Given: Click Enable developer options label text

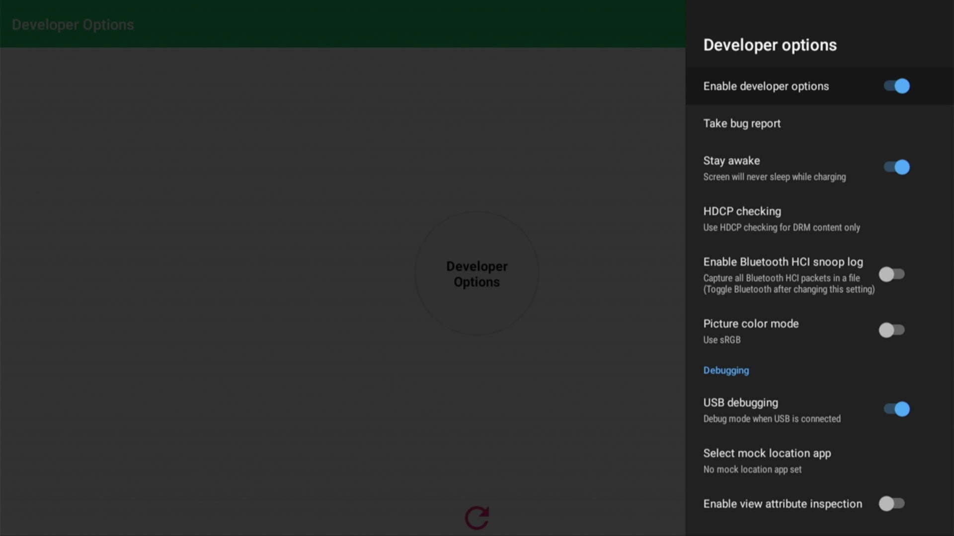Looking at the screenshot, I should 766,86.
